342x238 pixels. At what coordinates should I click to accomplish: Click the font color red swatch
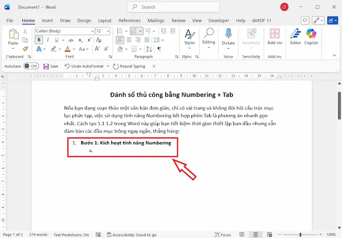click(x=67, y=49)
